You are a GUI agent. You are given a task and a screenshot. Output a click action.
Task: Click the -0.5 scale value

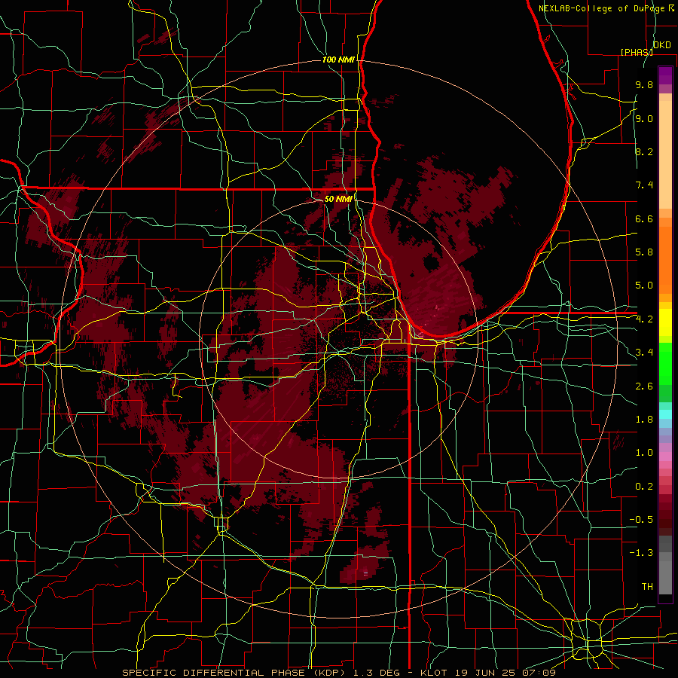tap(641, 520)
